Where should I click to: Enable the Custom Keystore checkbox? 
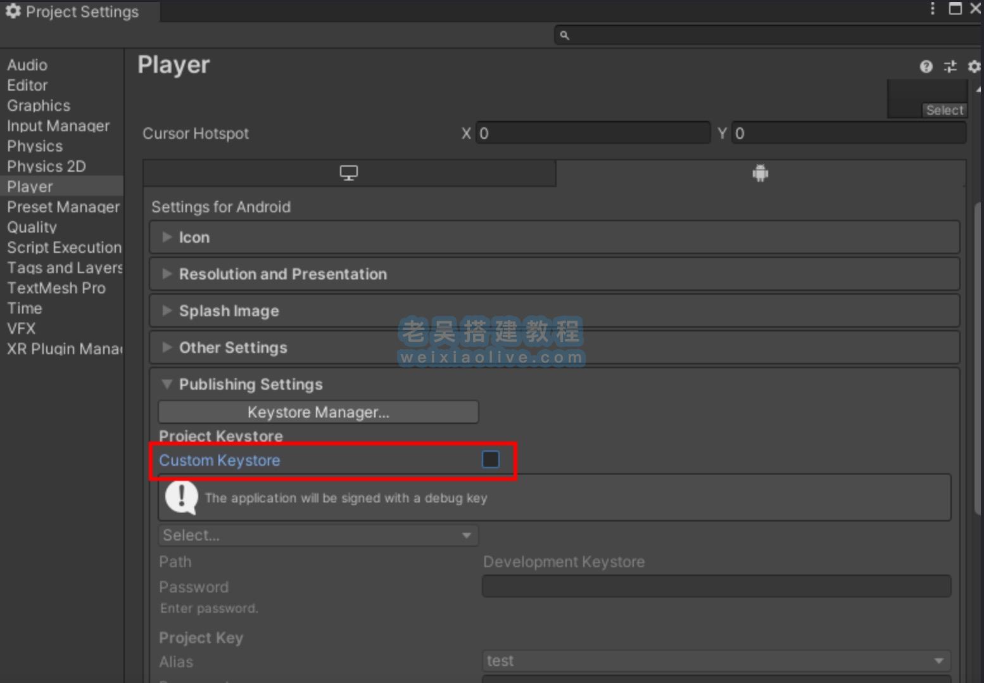491,459
